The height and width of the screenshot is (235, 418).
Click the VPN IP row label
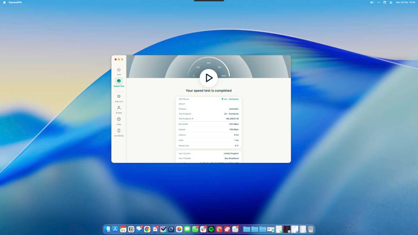[181, 104]
